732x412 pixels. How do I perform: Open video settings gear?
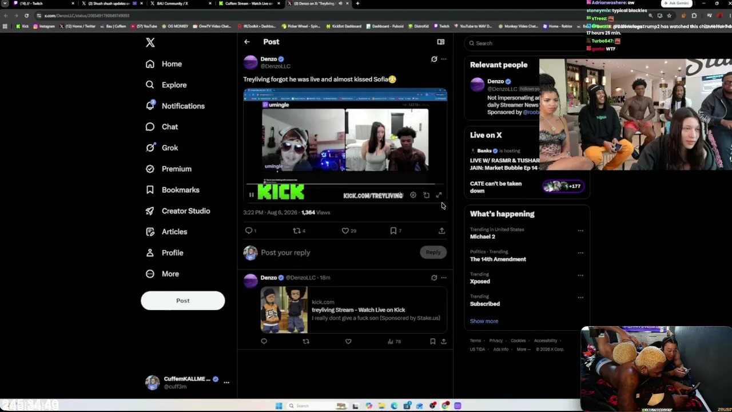point(413,195)
